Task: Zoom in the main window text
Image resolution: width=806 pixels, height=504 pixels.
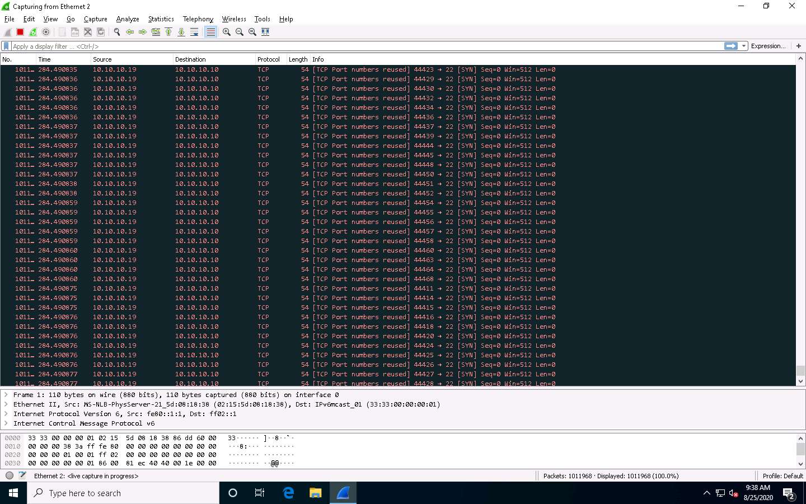Action: tap(227, 32)
